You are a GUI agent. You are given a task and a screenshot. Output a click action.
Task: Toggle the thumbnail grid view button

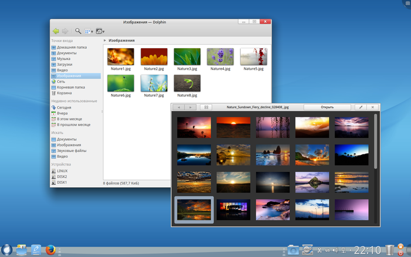(206, 107)
